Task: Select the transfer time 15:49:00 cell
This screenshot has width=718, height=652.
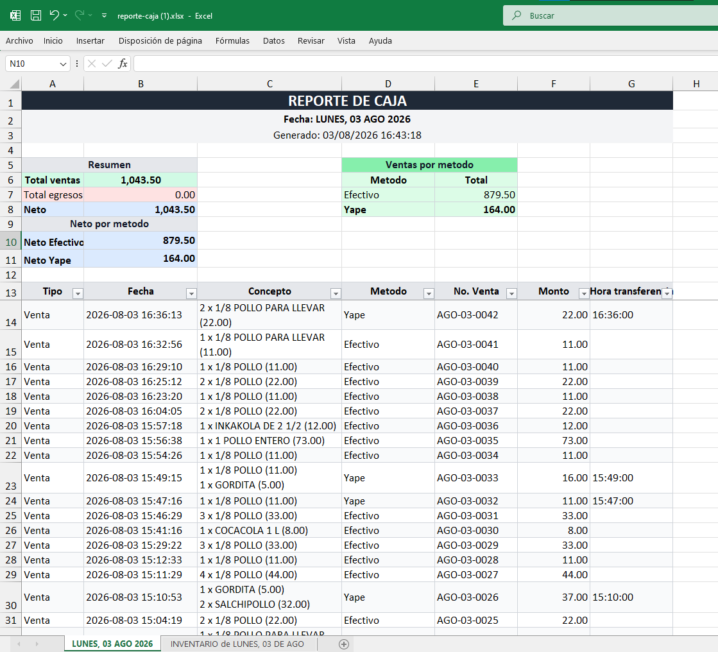Action: click(631, 478)
